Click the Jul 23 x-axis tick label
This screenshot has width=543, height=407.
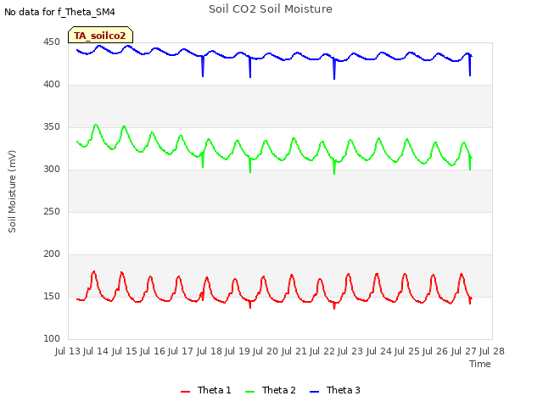click(x=350, y=351)
